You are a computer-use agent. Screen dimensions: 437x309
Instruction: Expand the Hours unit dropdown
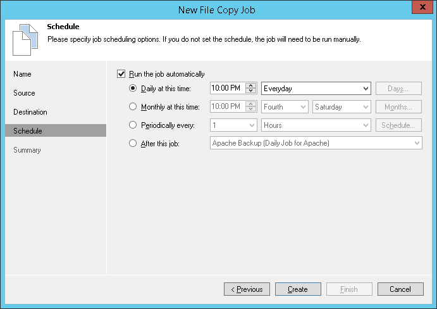click(366, 125)
